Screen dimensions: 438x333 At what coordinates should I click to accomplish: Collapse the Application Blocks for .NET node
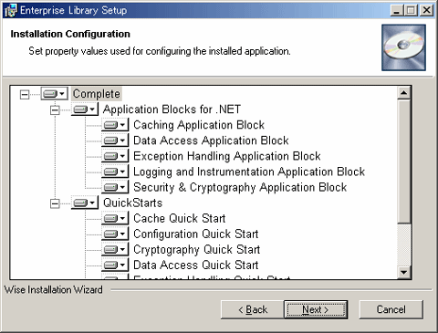[x=55, y=109]
